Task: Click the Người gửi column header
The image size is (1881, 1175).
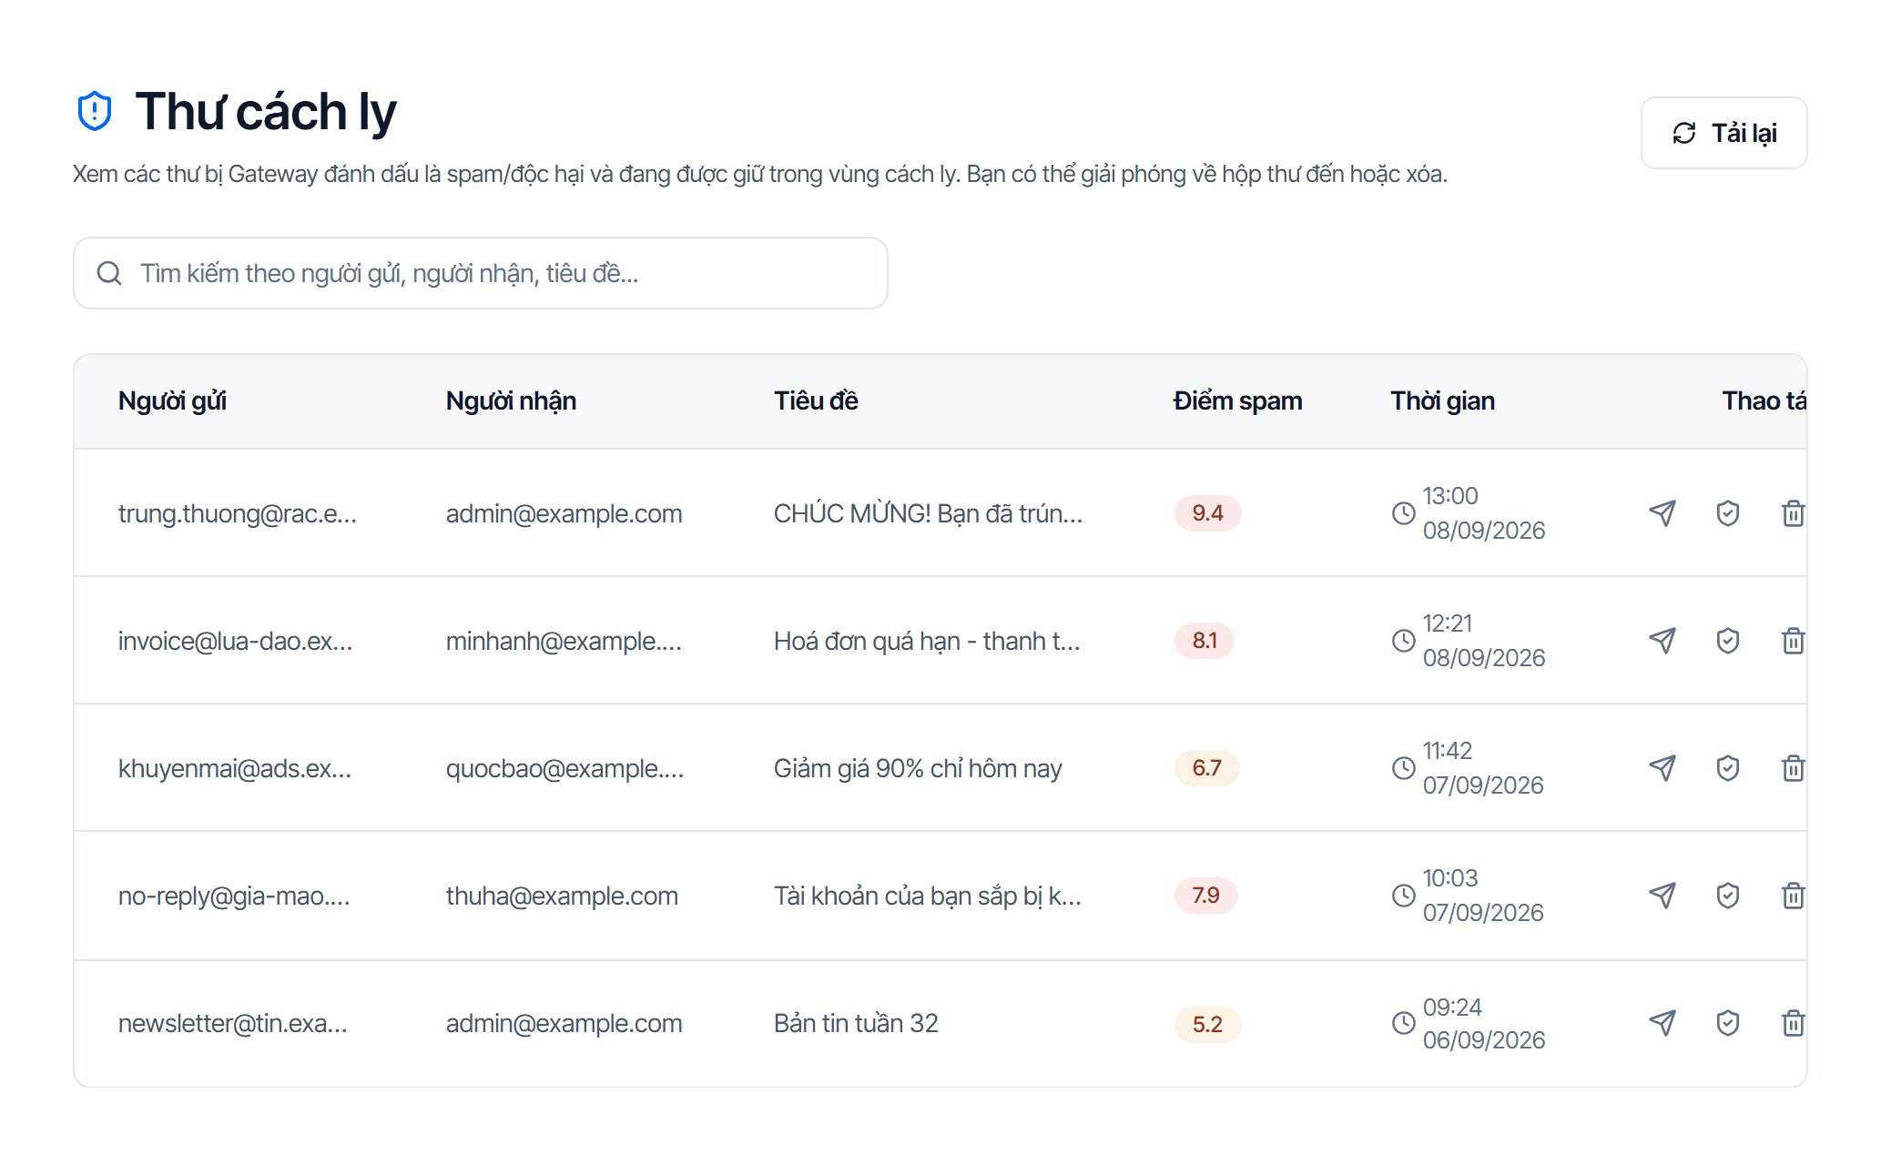Action: (172, 400)
